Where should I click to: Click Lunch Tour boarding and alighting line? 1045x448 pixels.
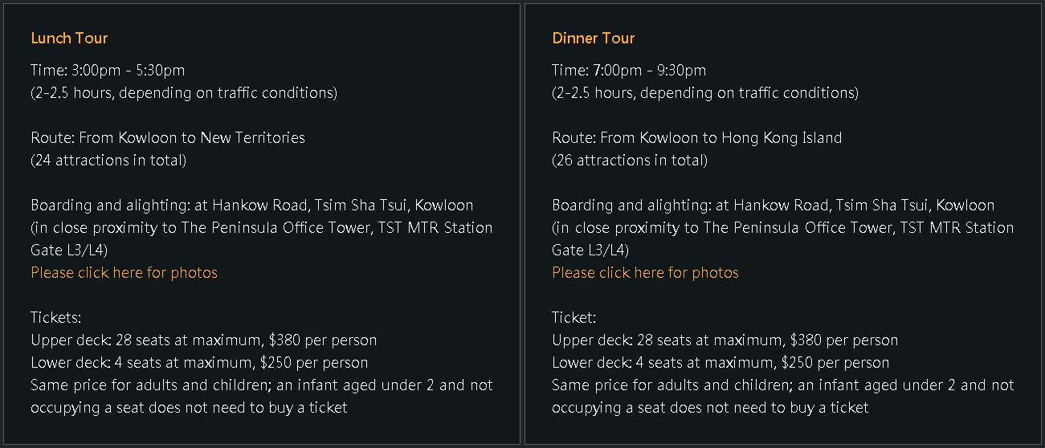click(252, 205)
